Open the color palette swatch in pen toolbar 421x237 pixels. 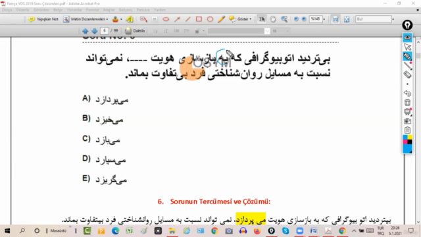(407, 140)
